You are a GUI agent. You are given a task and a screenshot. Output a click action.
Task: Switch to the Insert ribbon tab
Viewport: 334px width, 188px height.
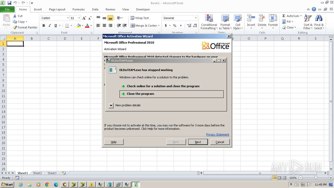(x=38, y=9)
